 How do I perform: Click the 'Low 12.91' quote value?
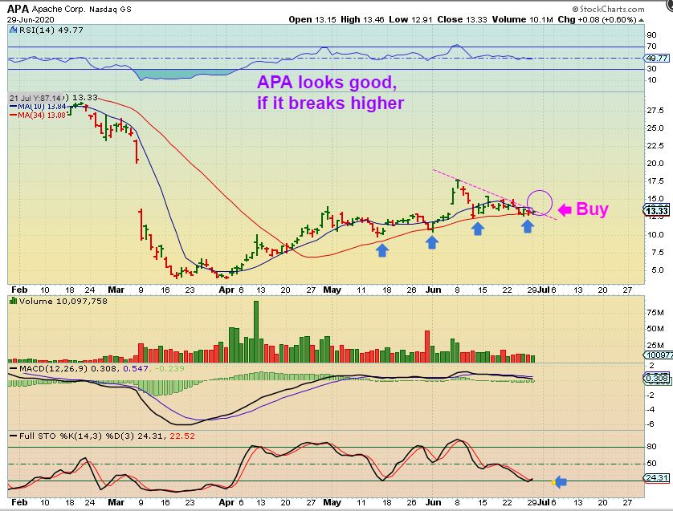point(410,20)
